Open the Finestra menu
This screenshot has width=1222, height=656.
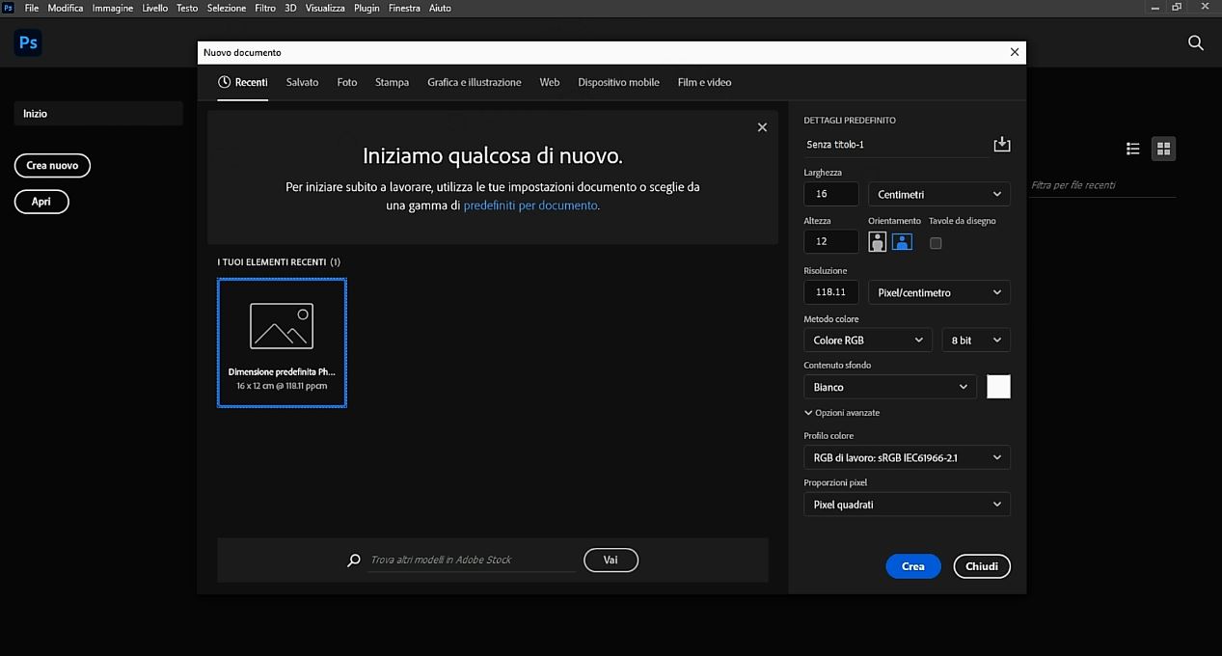[x=404, y=8]
